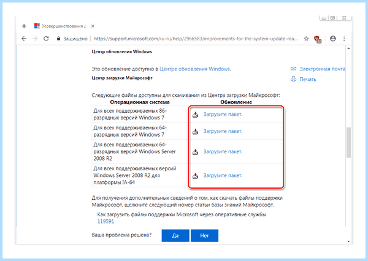The height and width of the screenshot is (261, 368).
Task: Download package for IA-64 Windows Server 2008 R2
Action: click(223, 175)
